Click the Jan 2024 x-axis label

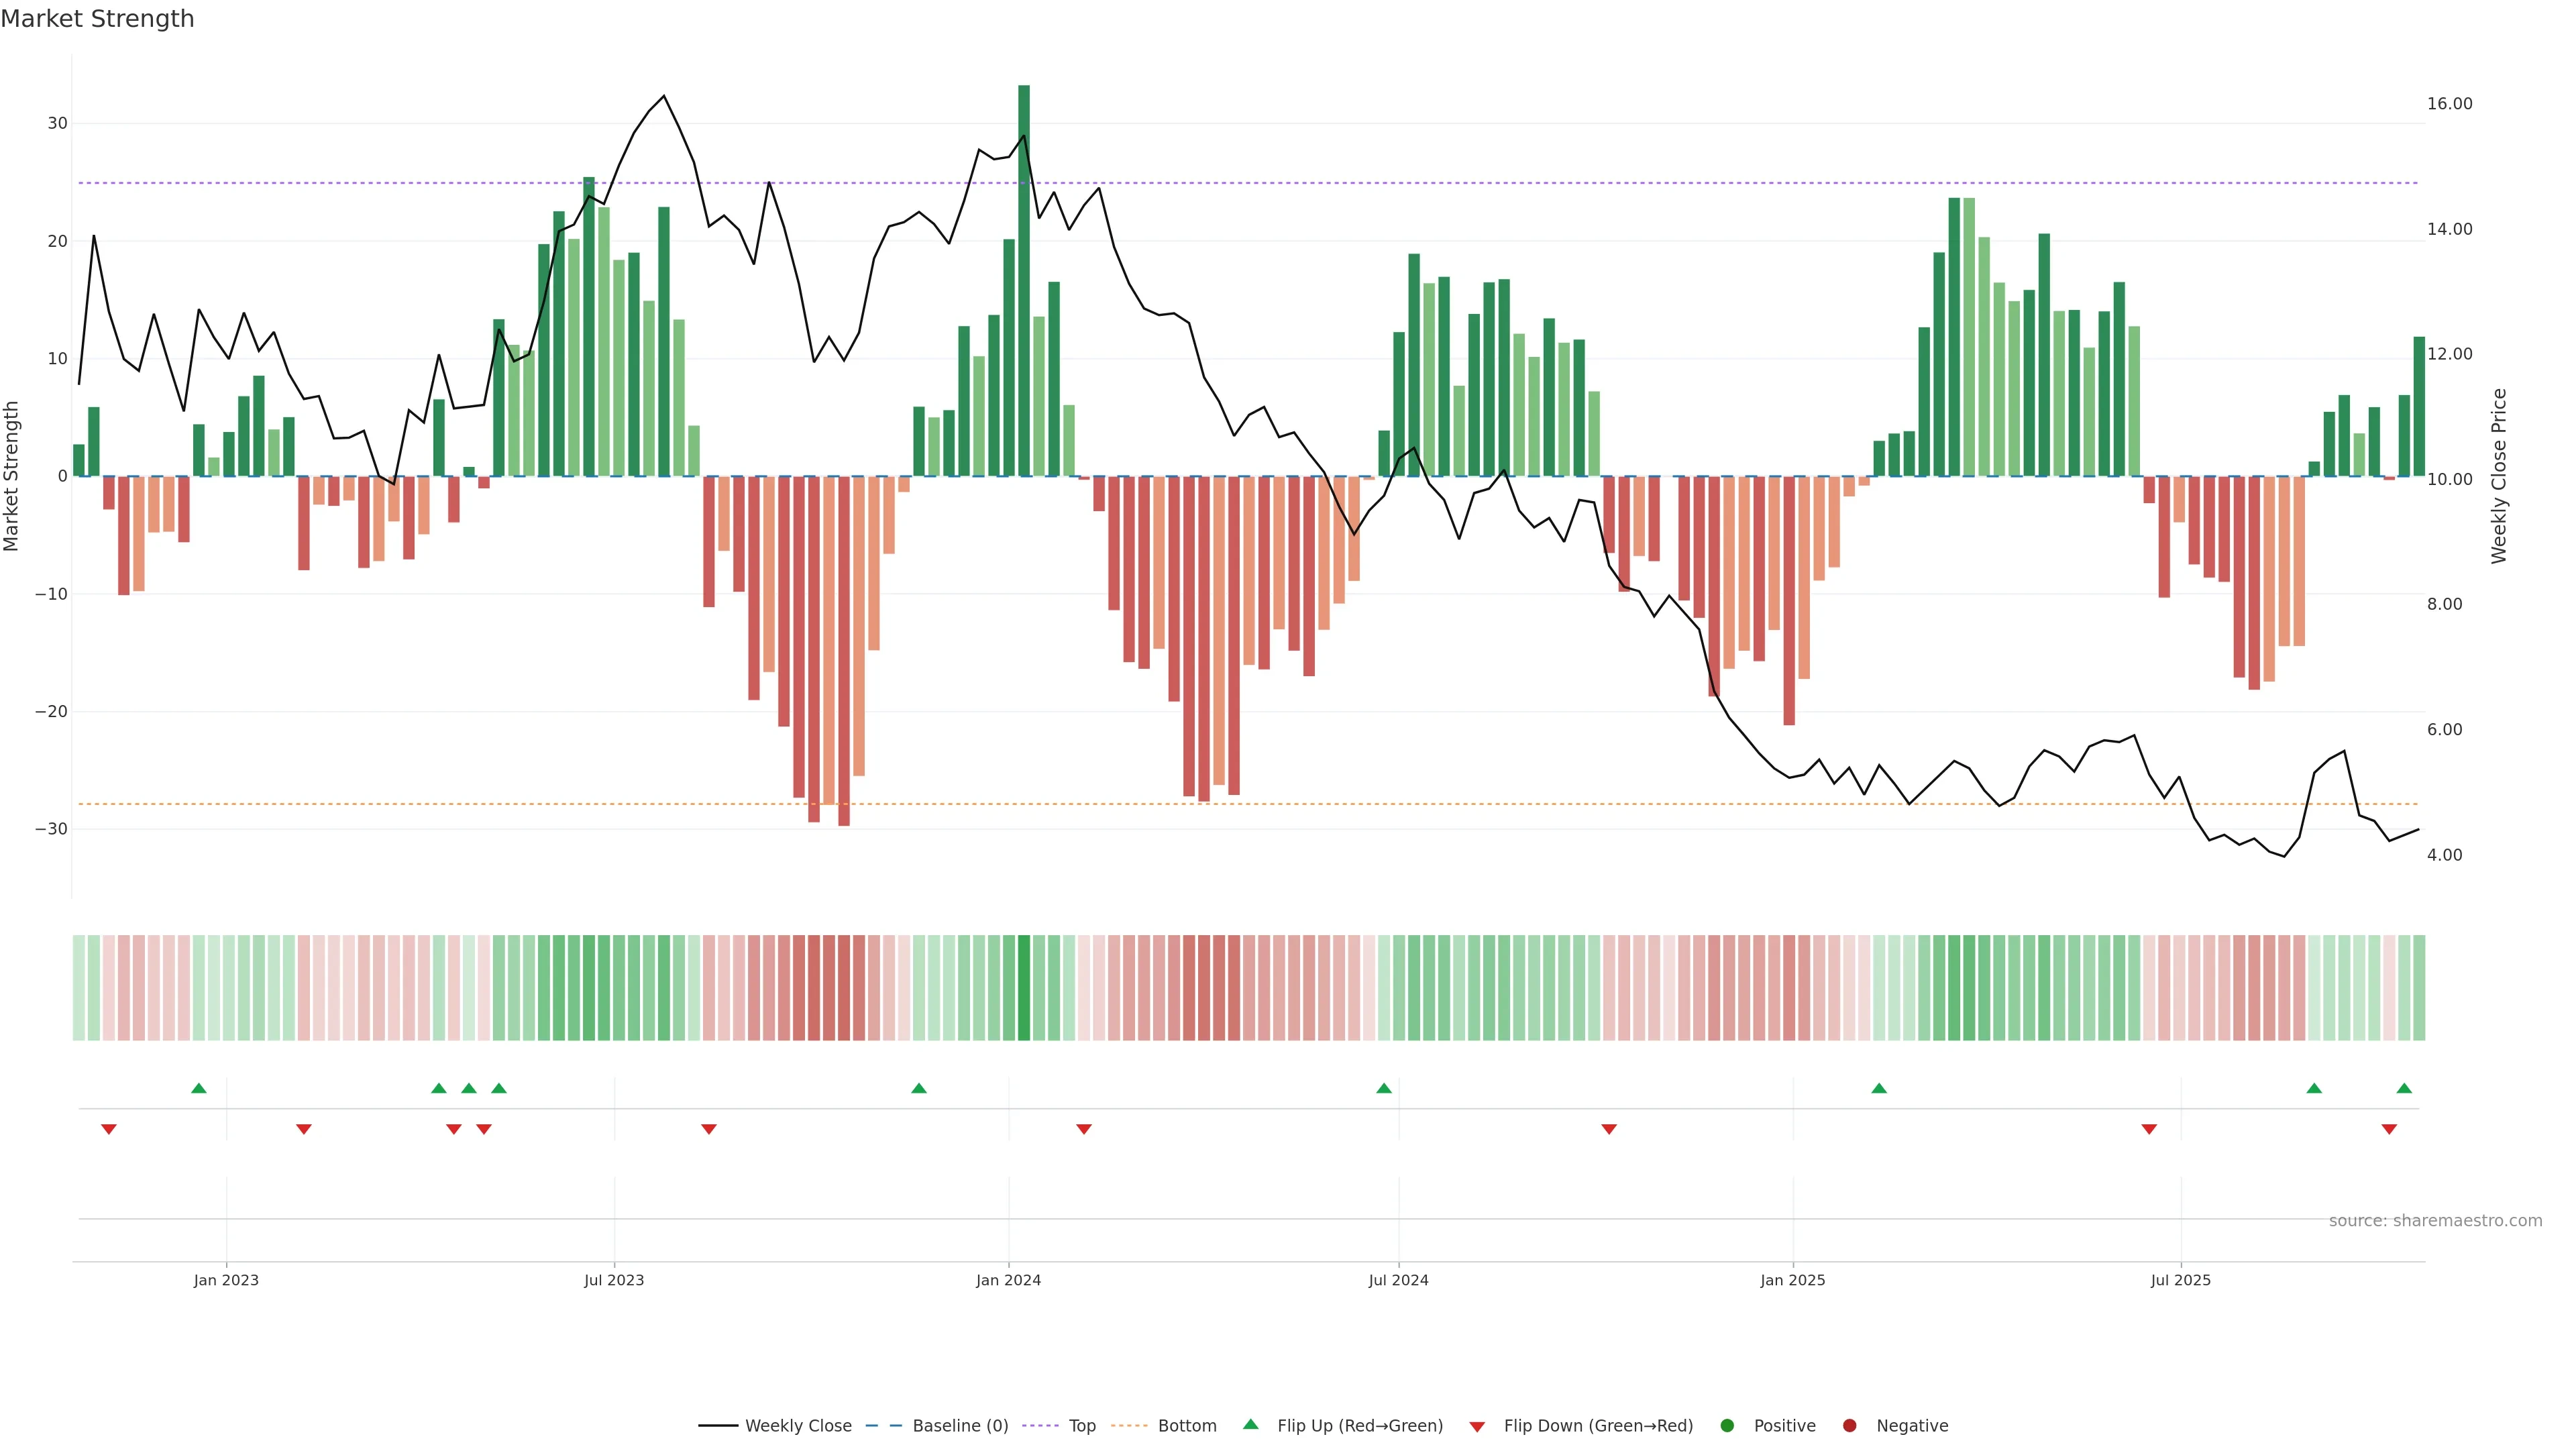point(1008,1280)
